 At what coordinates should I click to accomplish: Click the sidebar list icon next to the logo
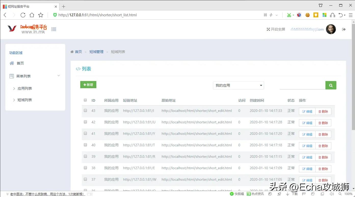click(x=54, y=29)
